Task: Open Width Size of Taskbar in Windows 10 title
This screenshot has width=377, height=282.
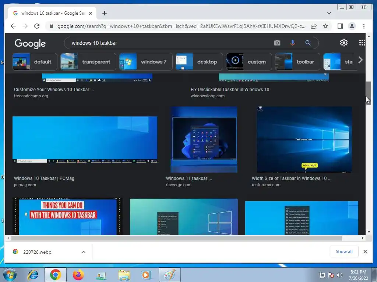Action: click(x=292, y=178)
